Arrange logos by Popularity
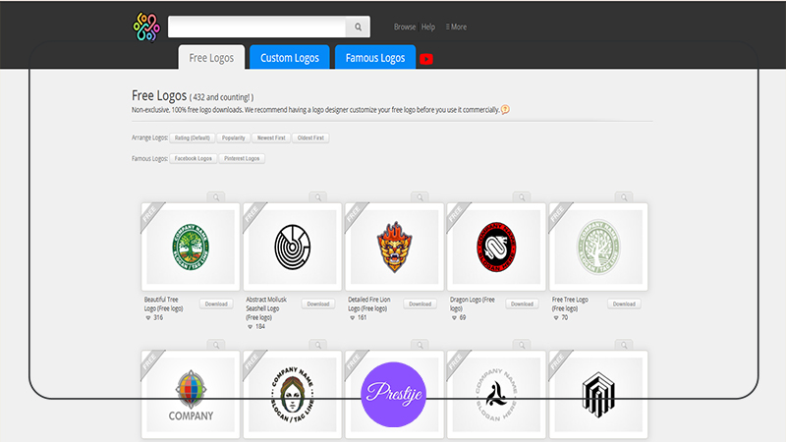786x442 pixels. (x=234, y=138)
